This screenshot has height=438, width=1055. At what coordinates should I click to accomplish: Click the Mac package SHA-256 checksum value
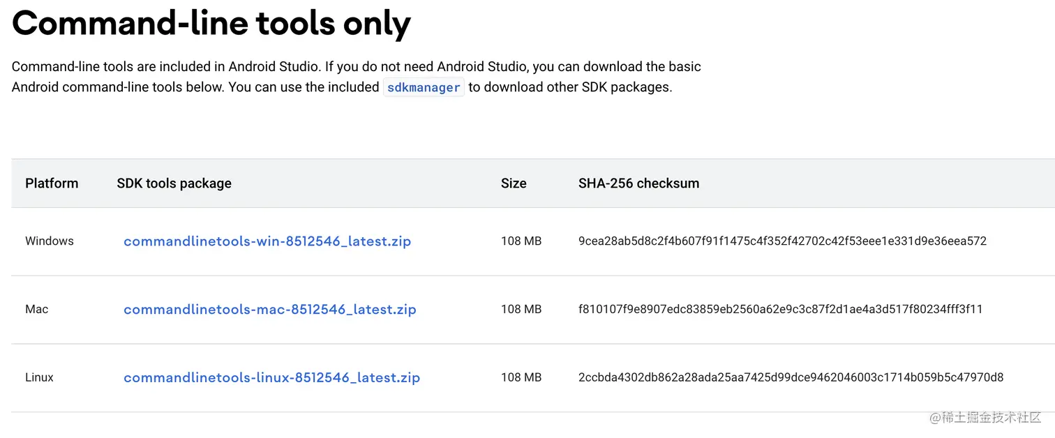coord(780,310)
